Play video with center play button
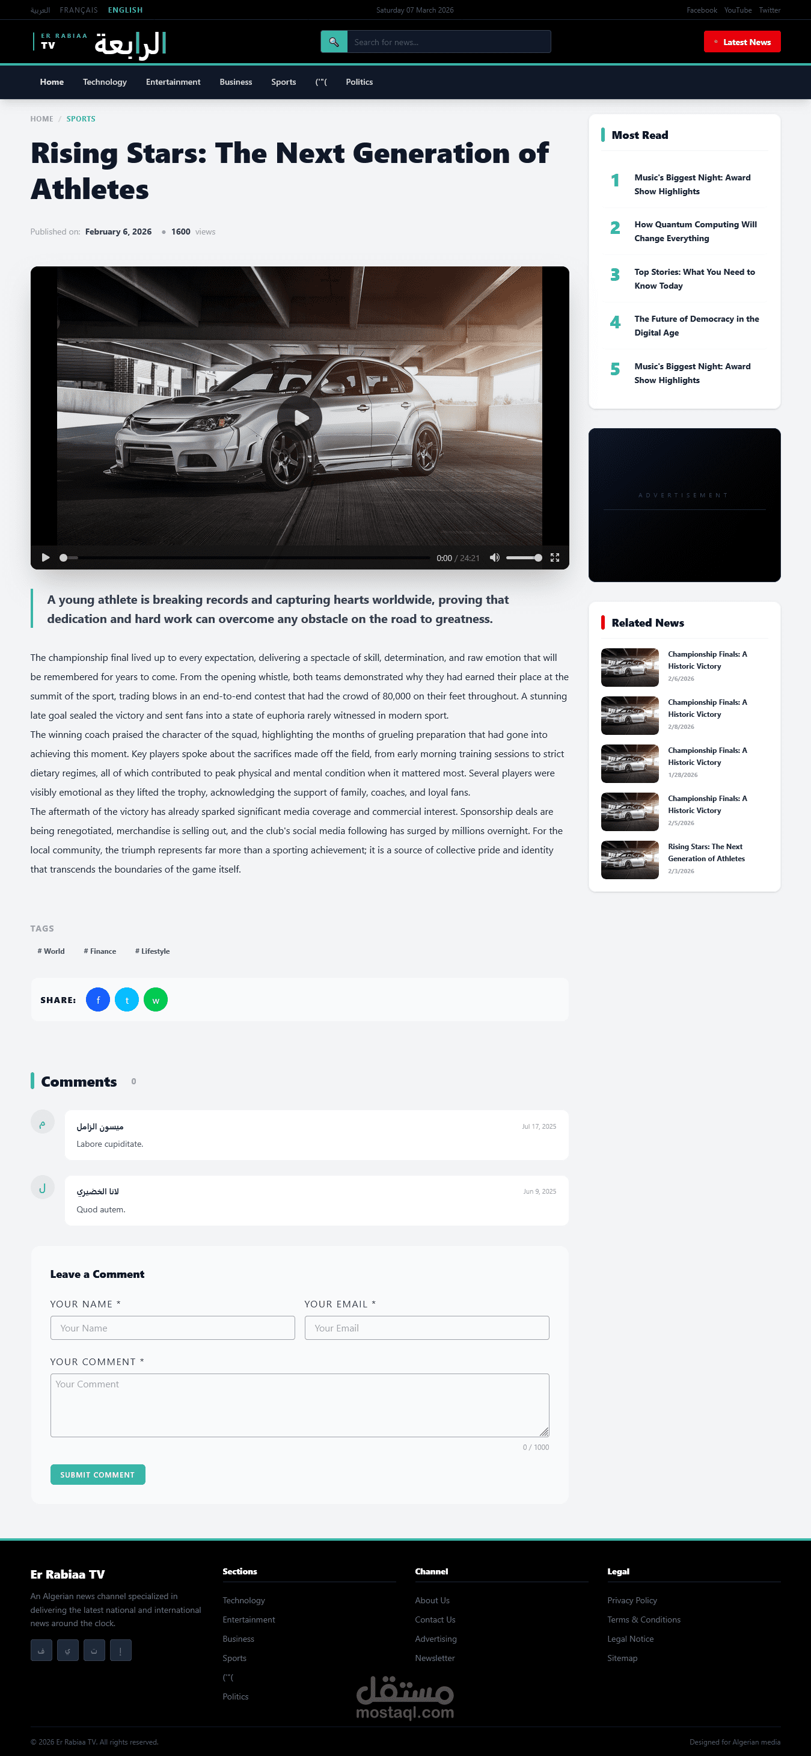811x1756 pixels. (x=299, y=418)
